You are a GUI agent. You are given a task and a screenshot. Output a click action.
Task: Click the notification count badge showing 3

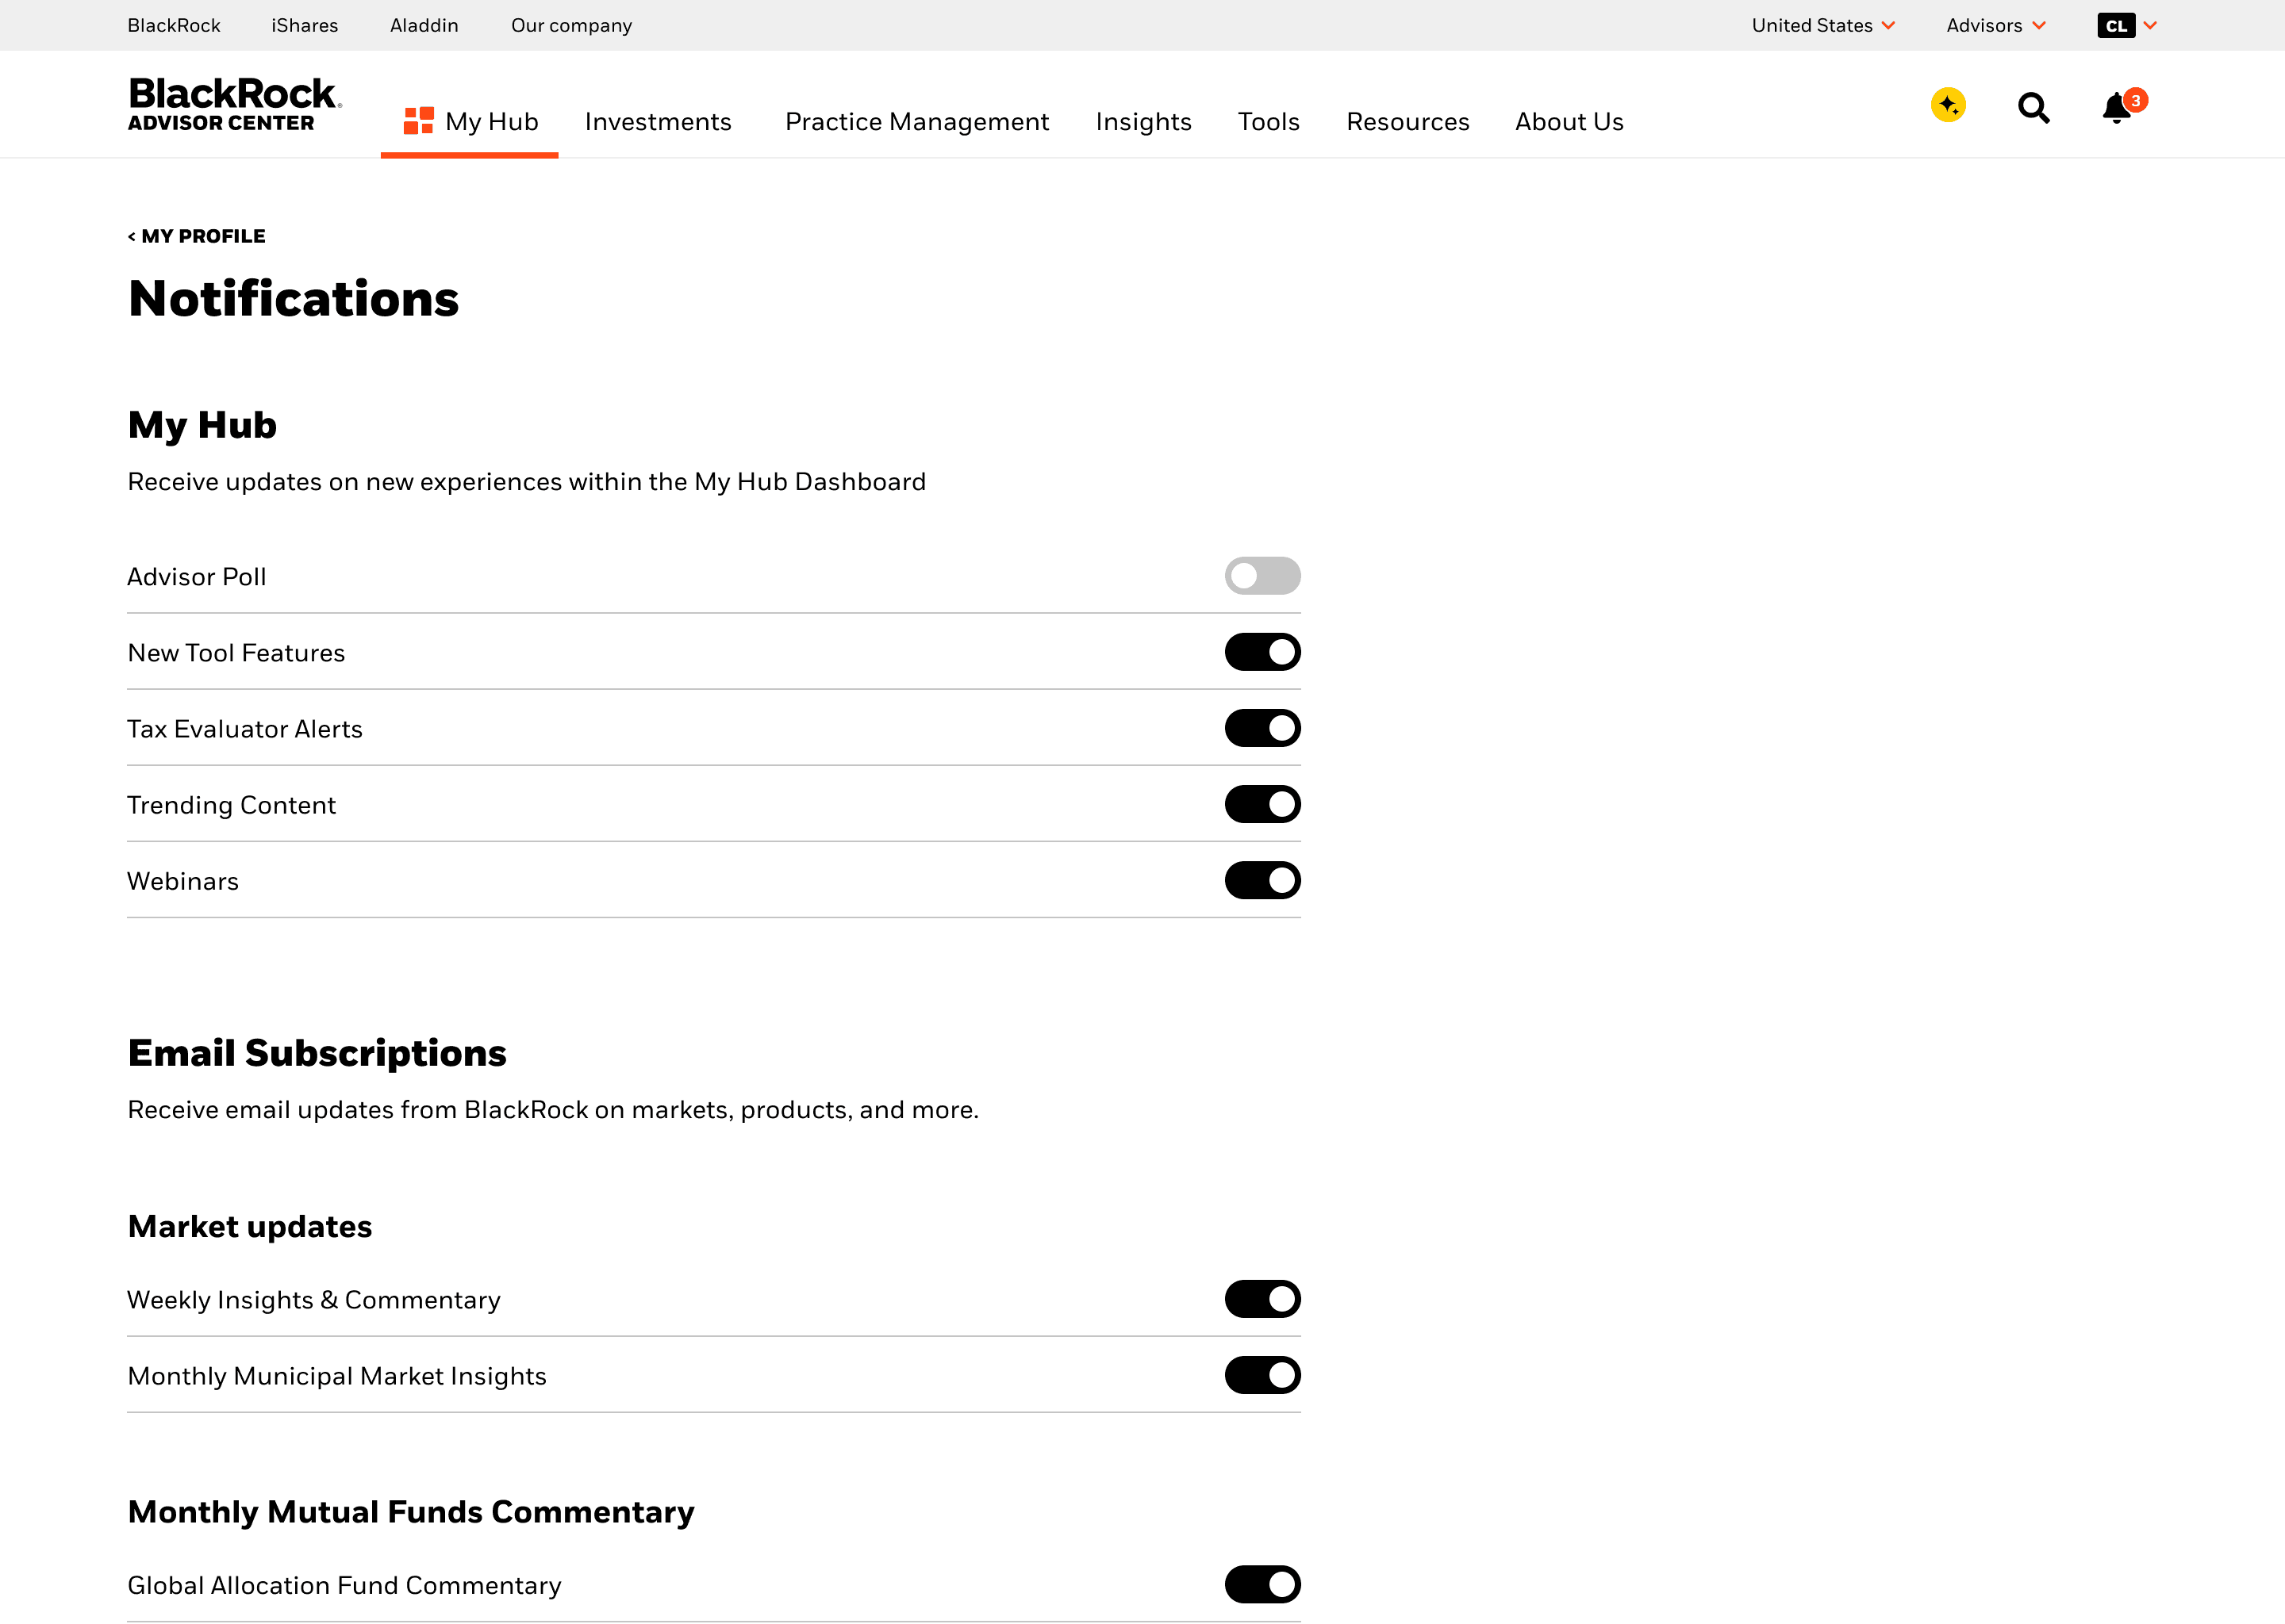2134,99
